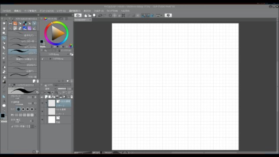
Task: Click the Save document icon in toolbar
Action: [94, 16]
